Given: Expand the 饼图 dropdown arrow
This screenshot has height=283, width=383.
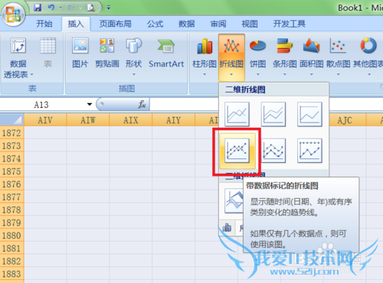Looking at the screenshot, I should coord(258,74).
